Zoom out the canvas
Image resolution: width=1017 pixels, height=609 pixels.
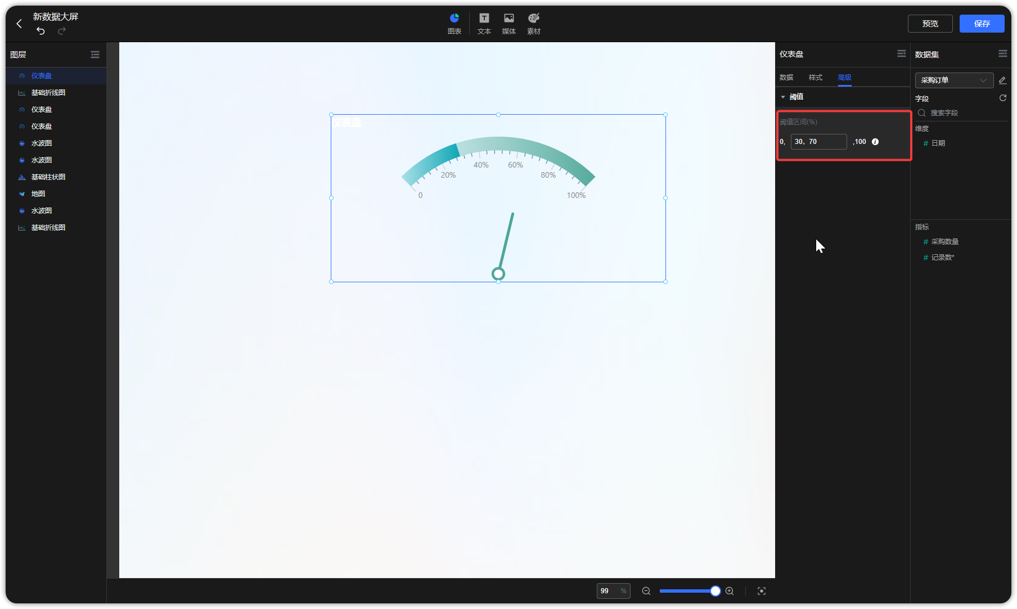646,591
